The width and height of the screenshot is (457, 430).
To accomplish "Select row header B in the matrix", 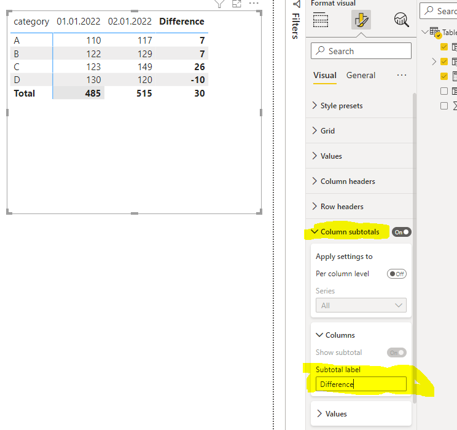I will [17, 54].
